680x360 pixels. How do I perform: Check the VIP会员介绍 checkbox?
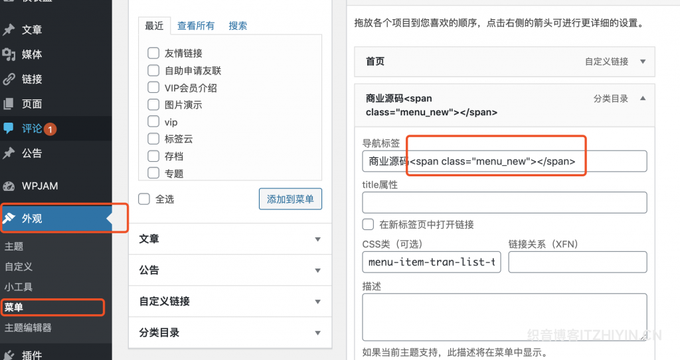[153, 87]
